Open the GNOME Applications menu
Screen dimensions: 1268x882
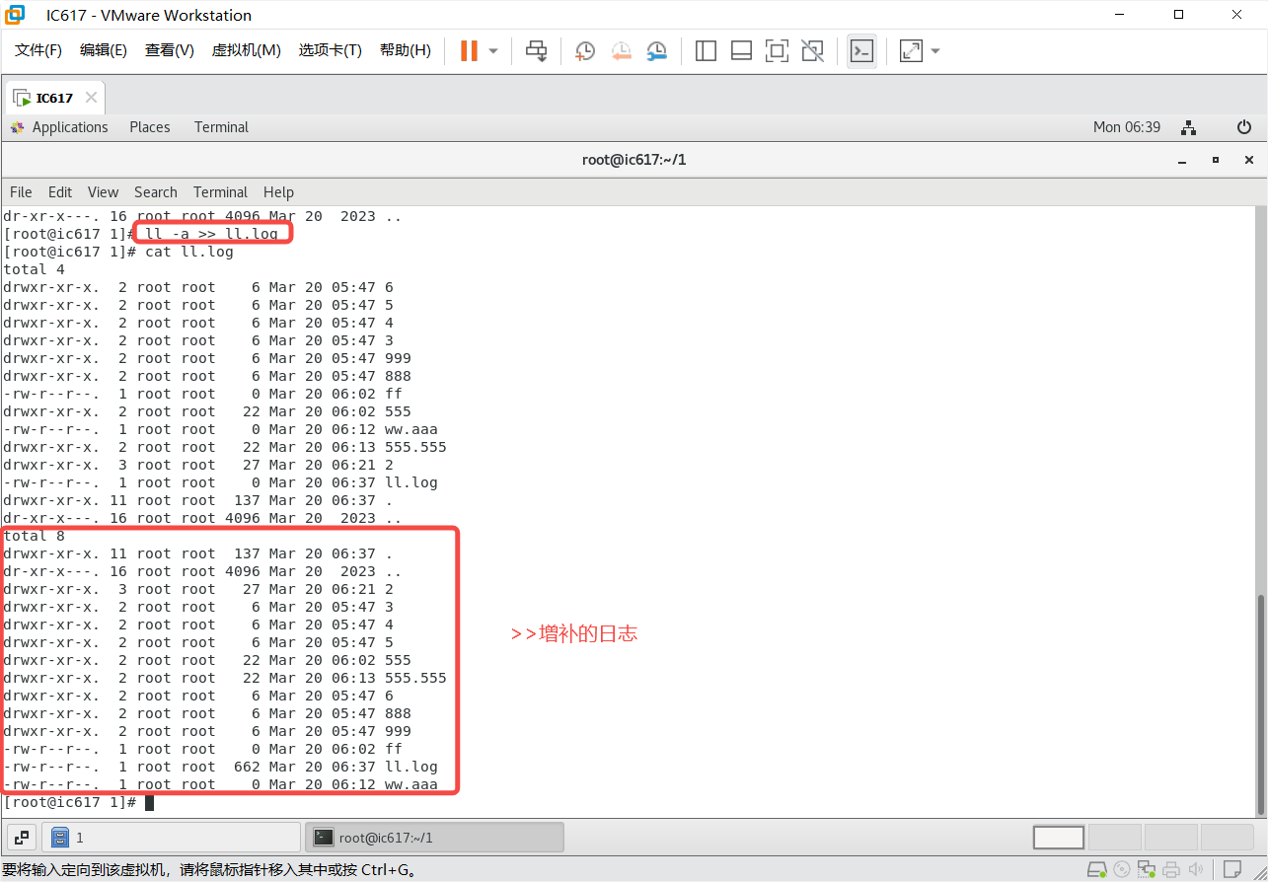pos(59,127)
